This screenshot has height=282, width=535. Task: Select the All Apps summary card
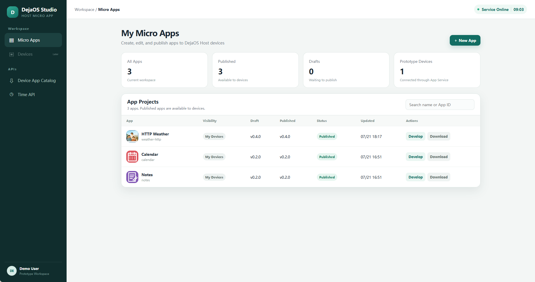[164, 70]
